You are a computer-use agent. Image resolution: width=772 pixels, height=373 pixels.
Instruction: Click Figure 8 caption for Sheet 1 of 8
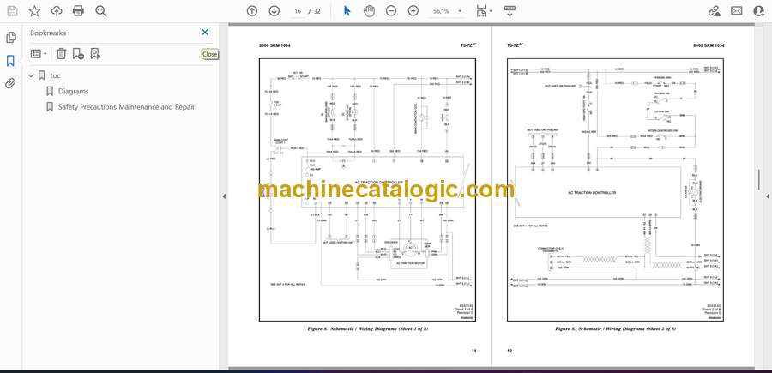pyautogui.click(x=368, y=328)
